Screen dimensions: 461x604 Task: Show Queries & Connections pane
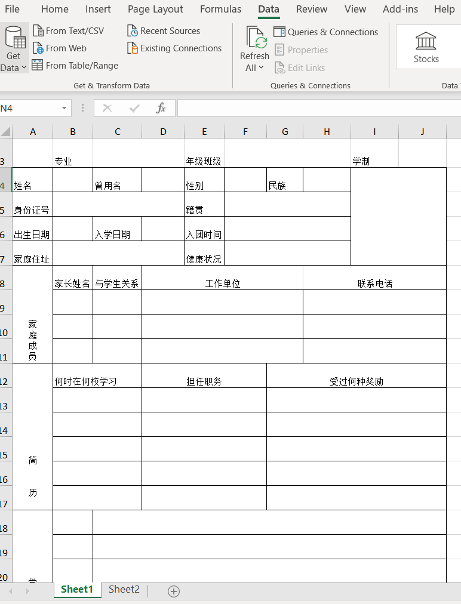coord(326,32)
